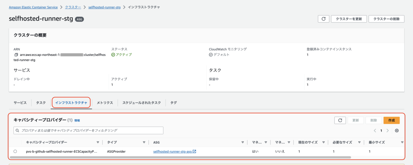Open selfhosted-runner-stg breadcrumb link

(104, 7)
